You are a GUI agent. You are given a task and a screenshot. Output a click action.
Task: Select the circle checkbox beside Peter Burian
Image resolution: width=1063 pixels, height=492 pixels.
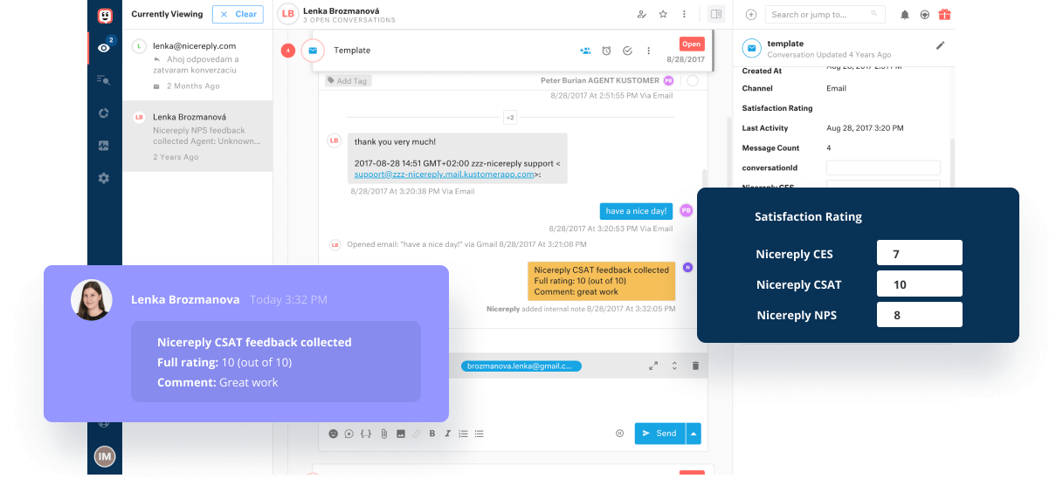693,80
